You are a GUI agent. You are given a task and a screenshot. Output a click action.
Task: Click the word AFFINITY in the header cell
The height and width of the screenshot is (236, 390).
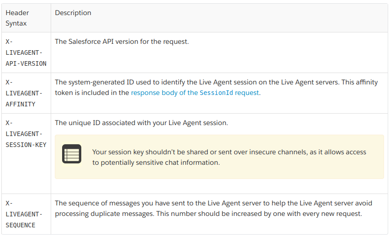point(21,104)
